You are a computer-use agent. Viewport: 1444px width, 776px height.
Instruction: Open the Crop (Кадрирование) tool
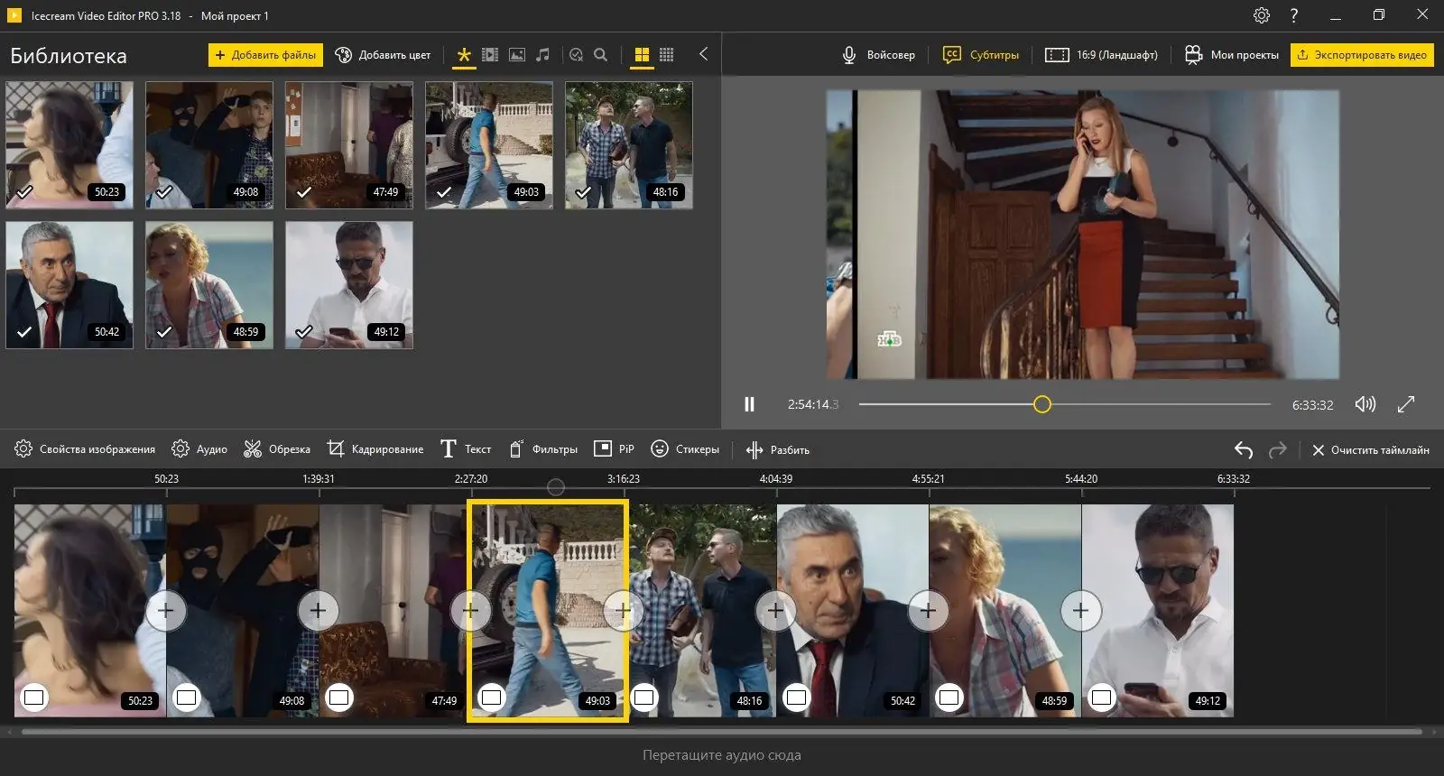click(x=375, y=449)
